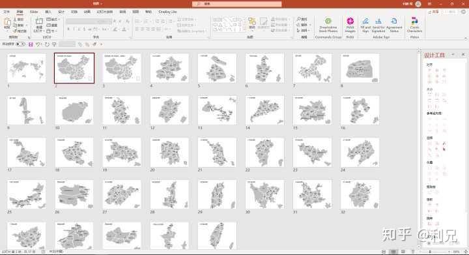The height and width of the screenshot is (255, 469).
Task: Click the Share button at top right
Action: (x=433, y=12)
